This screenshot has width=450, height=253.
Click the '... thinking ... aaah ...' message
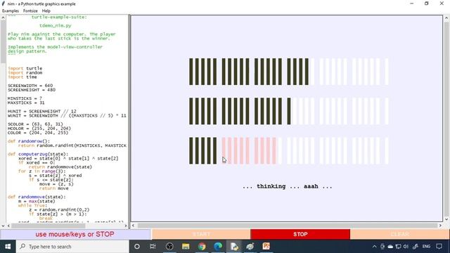tap(288, 186)
